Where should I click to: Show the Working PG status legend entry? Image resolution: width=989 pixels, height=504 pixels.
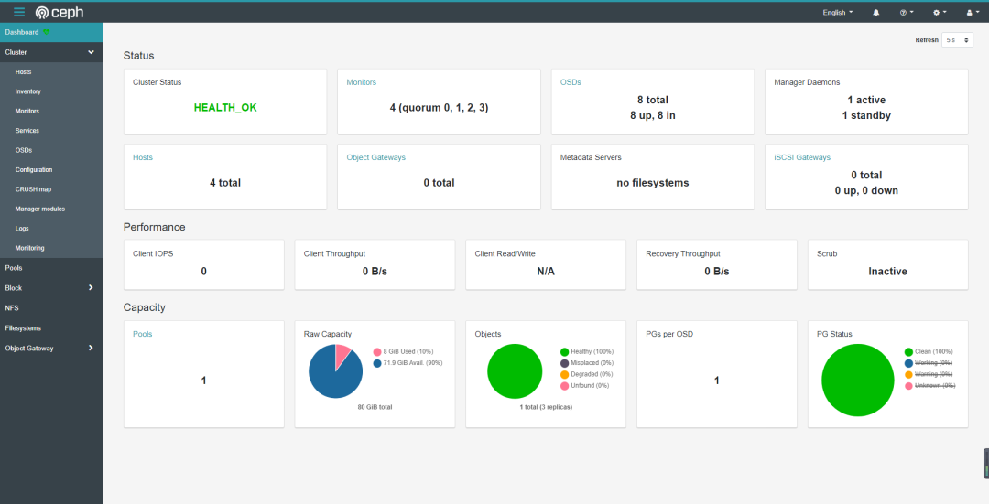tap(929, 363)
